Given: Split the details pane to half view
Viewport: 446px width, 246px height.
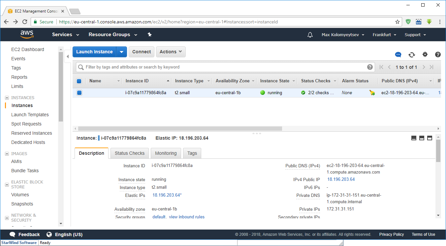Looking at the screenshot, I should 422,138.
